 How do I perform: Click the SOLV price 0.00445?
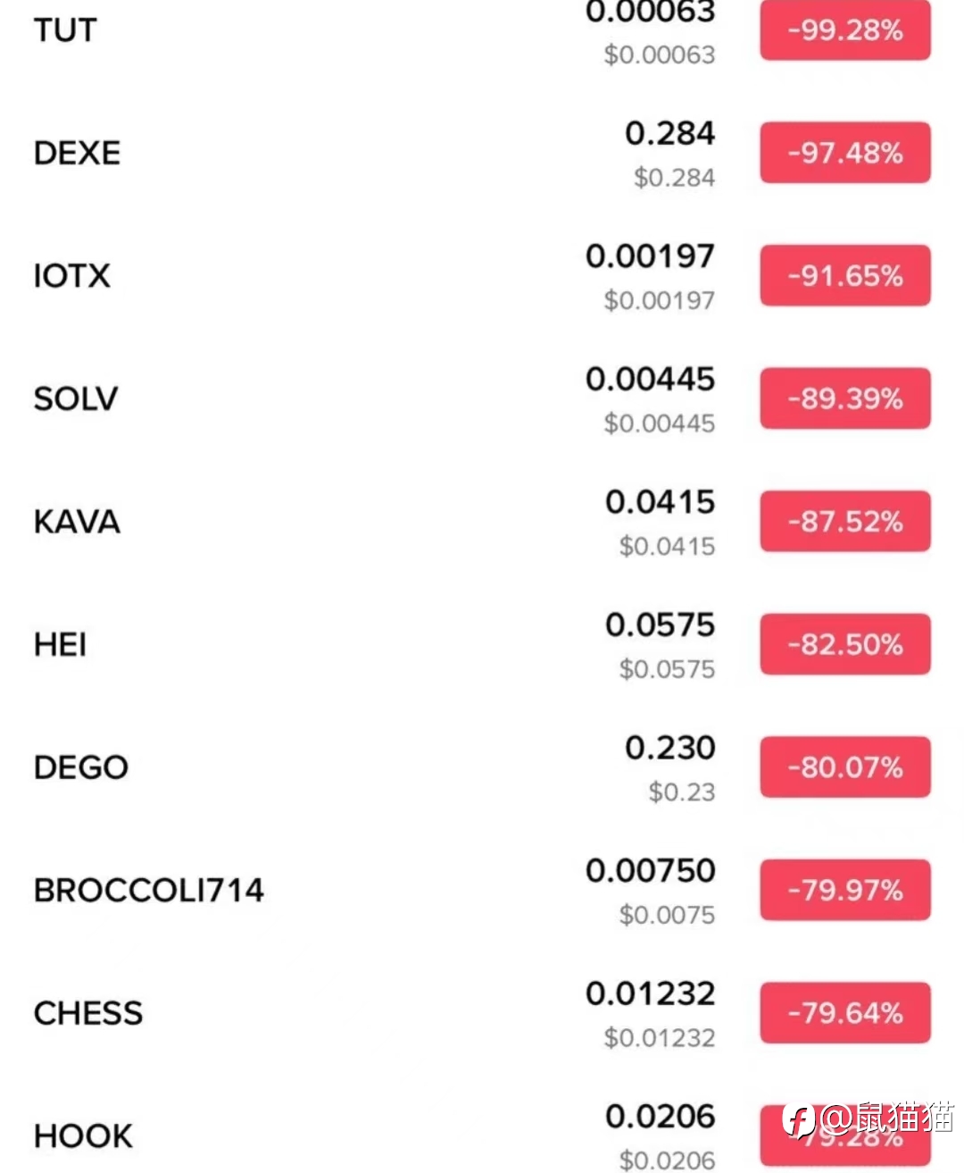click(x=650, y=380)
